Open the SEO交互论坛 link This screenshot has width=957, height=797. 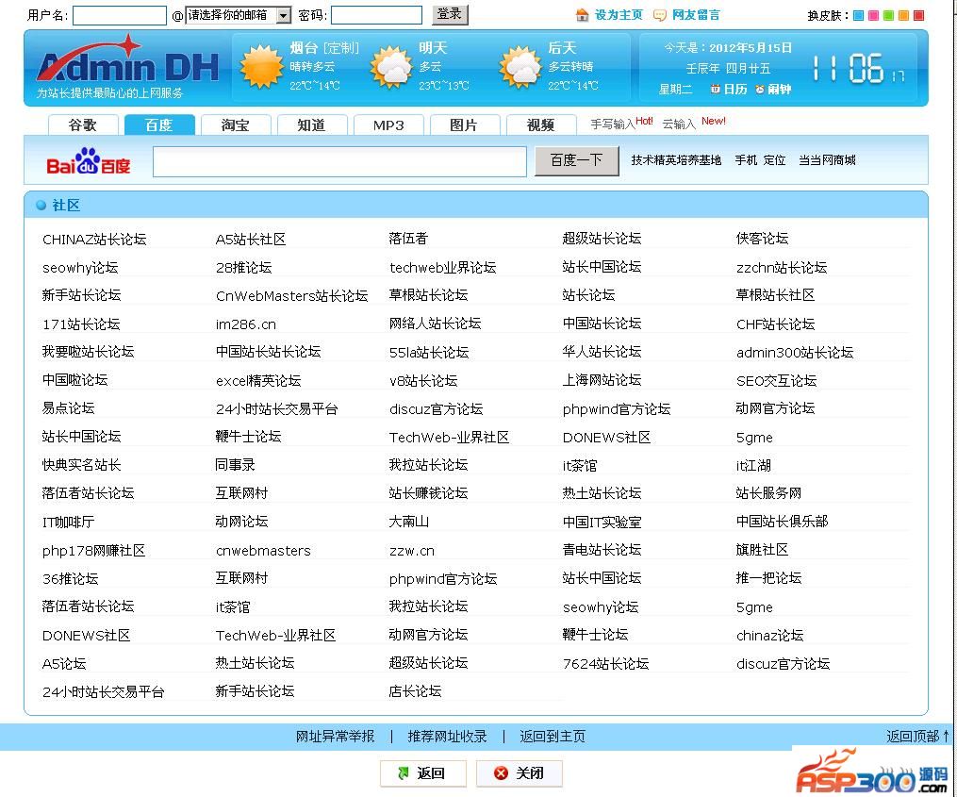(x=776, y=381)
